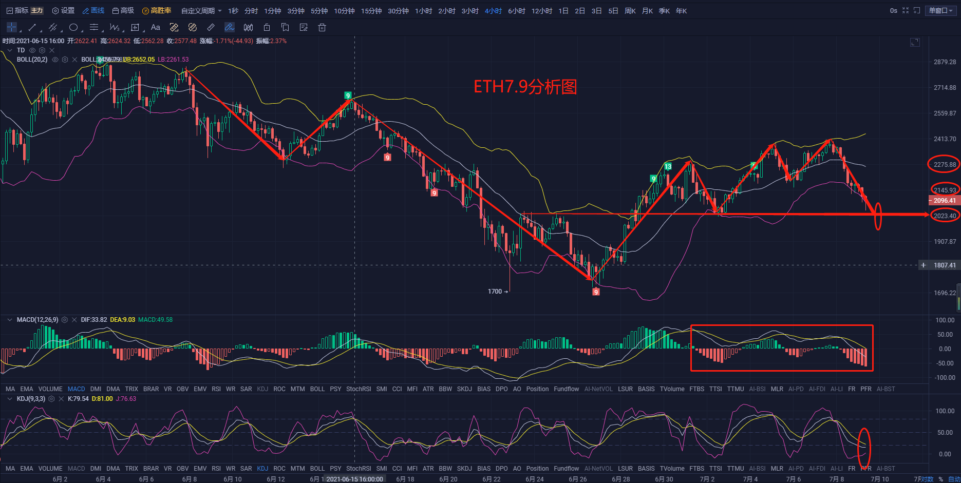The width and height of the screenshot is (961, 483).
Task: Remove the KDJ(9,3,3) indicator with X
Action: tap(61, 399)
